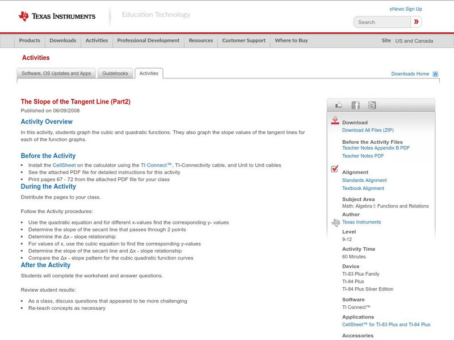This screenshot has width=454, height=340.
Task: Click the Downloads Home house icon
Action: tap(435, 74)
